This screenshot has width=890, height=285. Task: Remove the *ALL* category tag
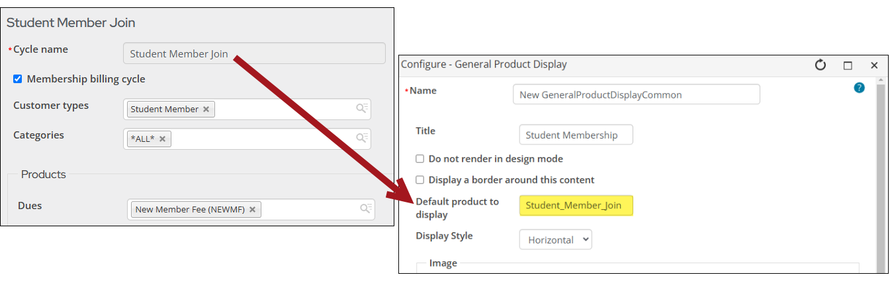162,139
